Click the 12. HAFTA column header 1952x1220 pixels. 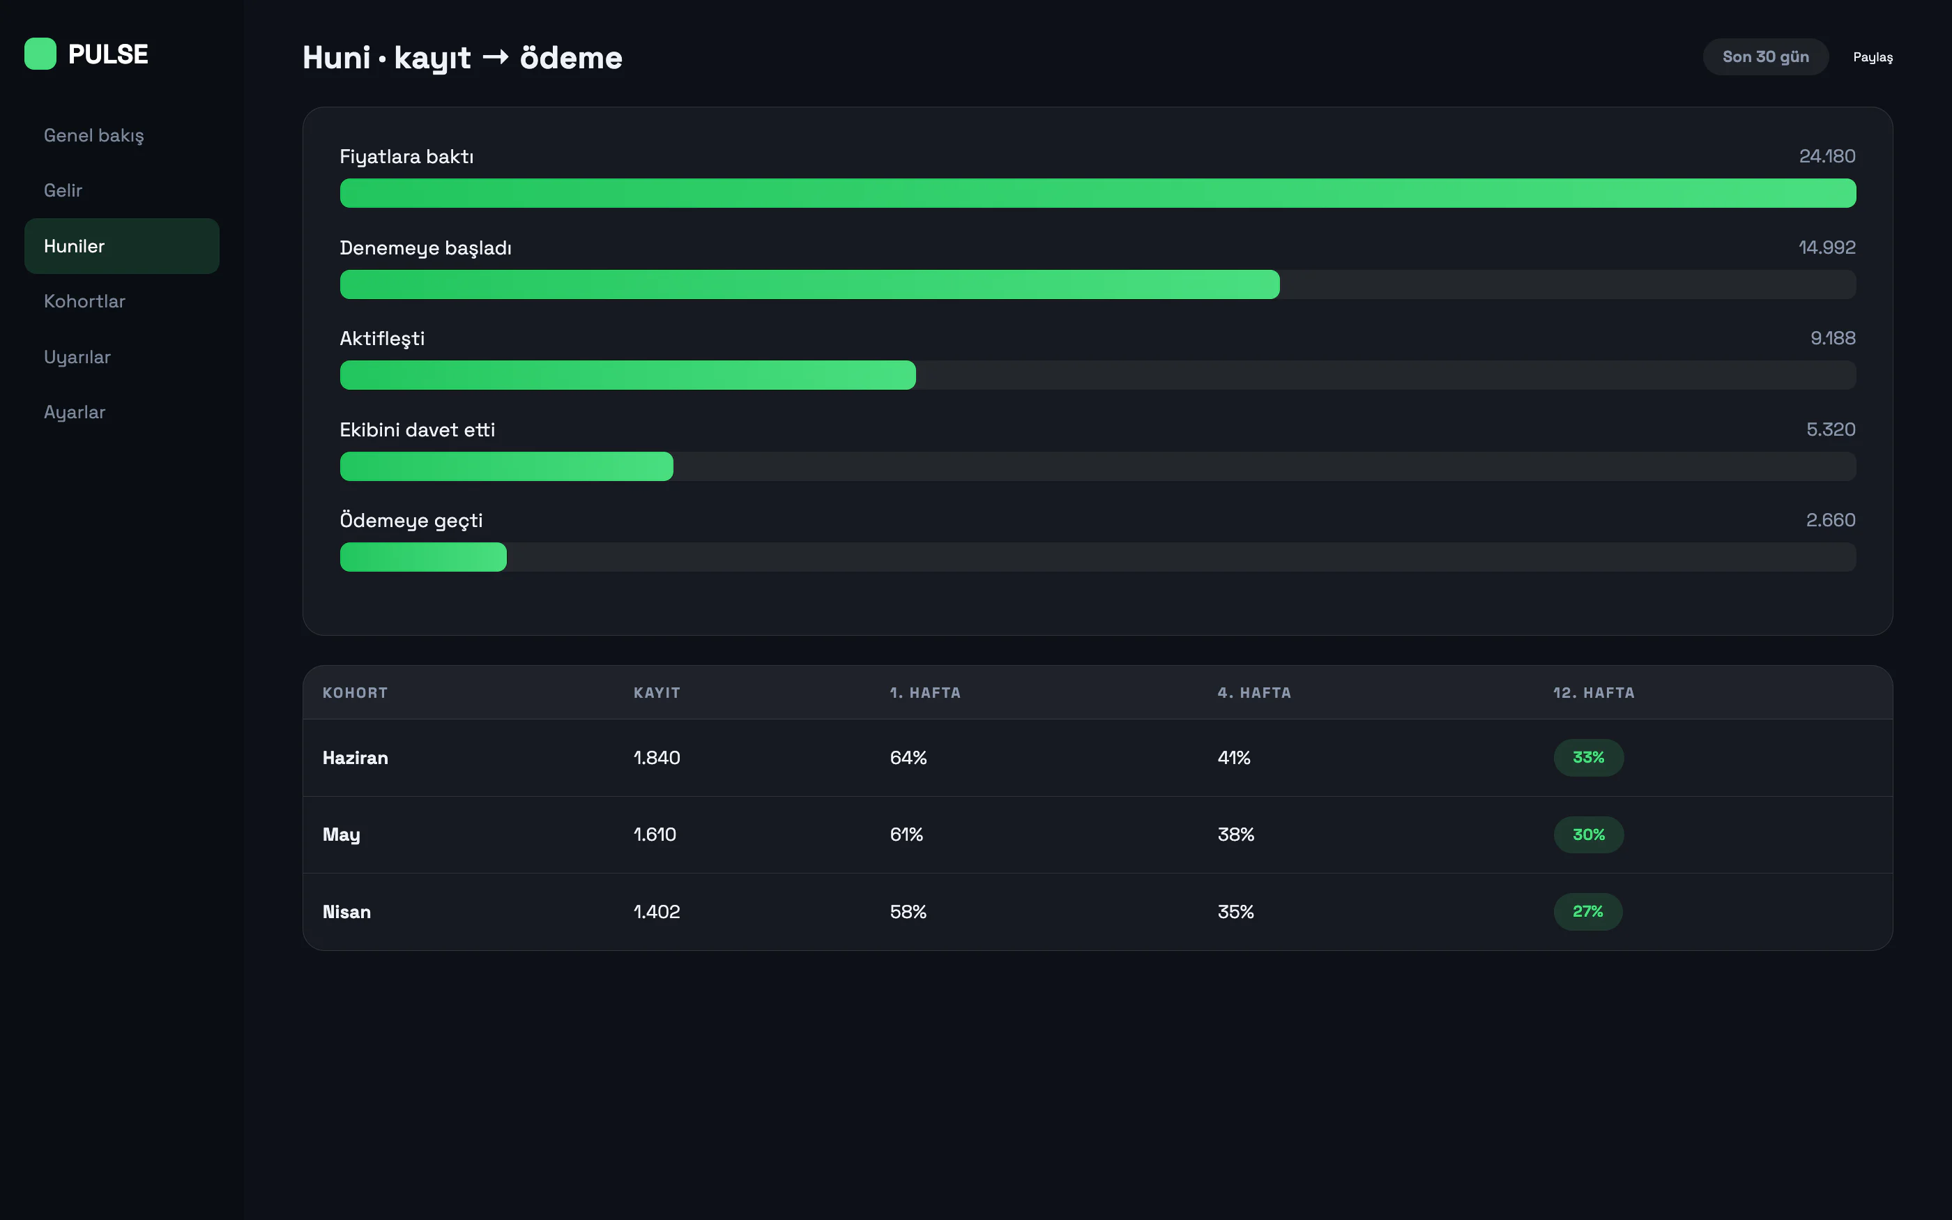1594,692
